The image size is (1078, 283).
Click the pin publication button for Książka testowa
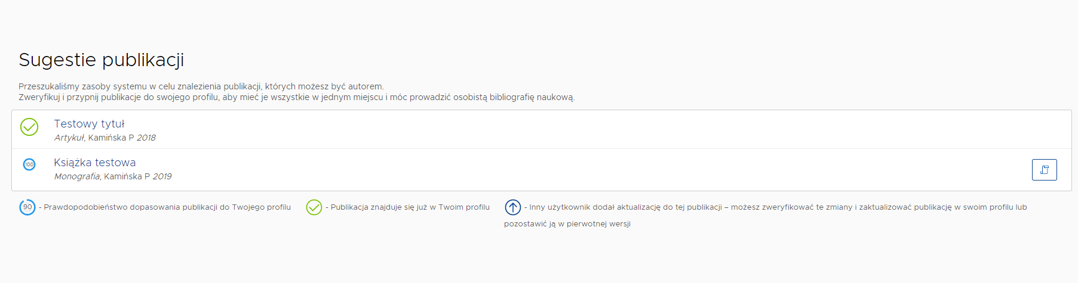1044,170
